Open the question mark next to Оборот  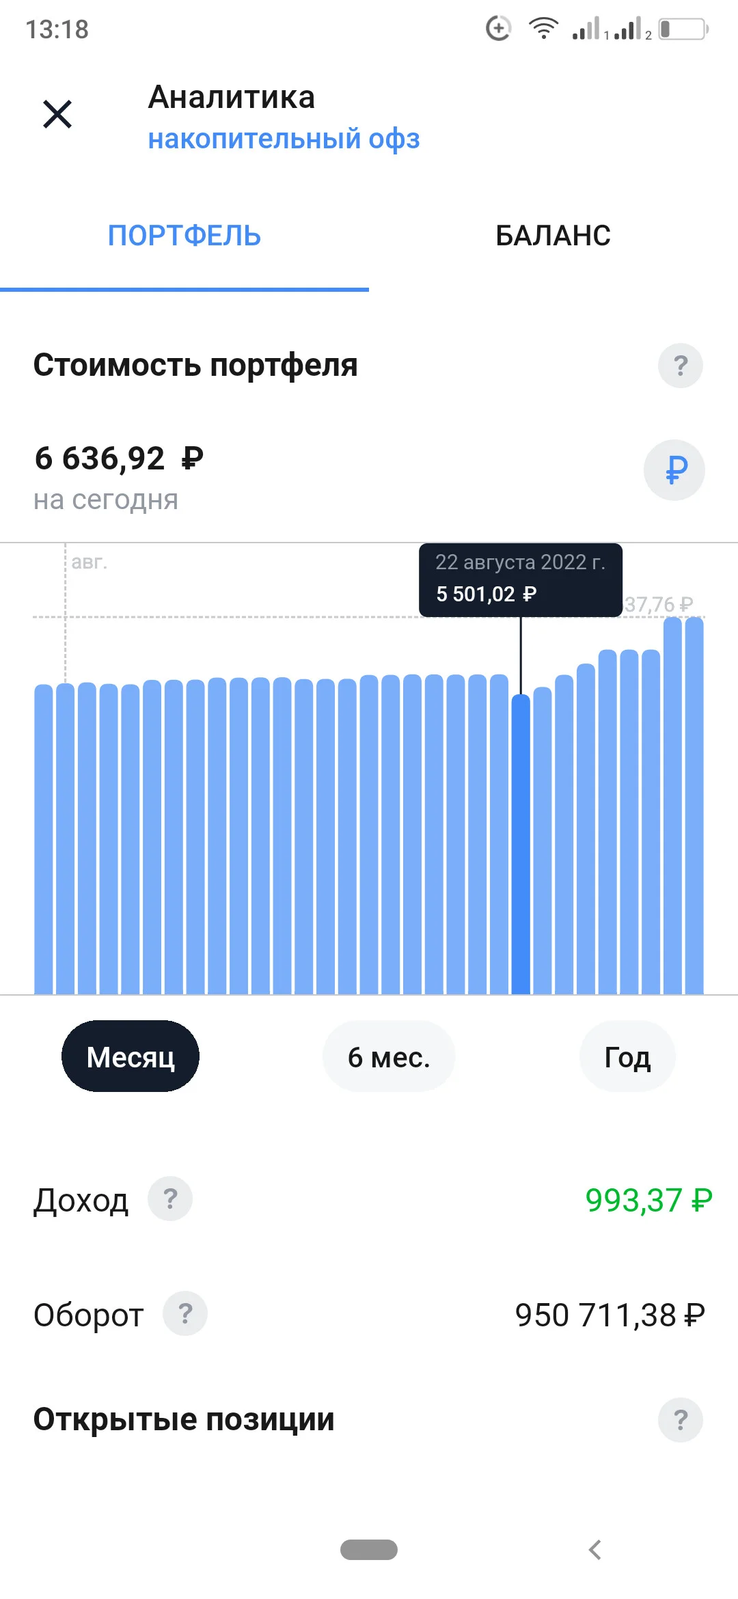coord(185,1313)
